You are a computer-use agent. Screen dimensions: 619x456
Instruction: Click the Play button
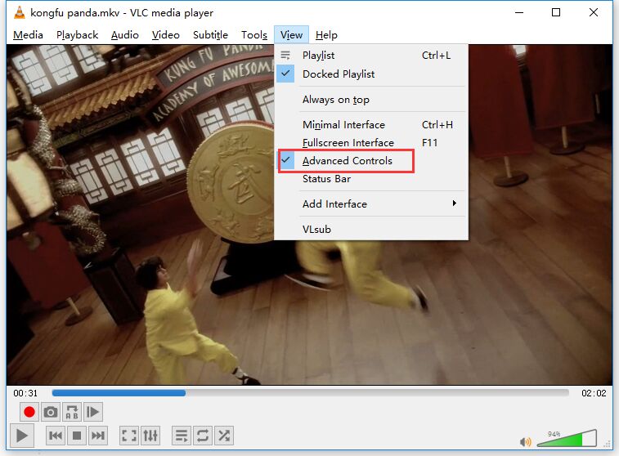pos(21,436)
